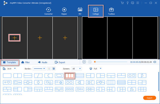Open the Border thickness dropdown
Screen dimensions: 160x104
[39, 69]
